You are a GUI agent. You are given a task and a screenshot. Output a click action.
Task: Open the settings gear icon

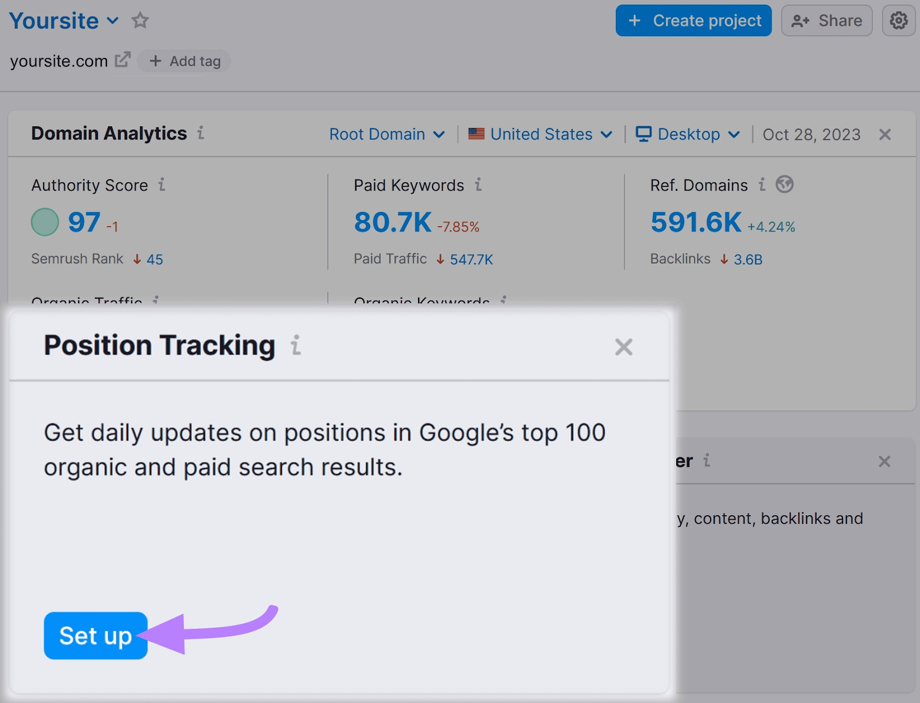pyautogui.click(x=899, y=20)
